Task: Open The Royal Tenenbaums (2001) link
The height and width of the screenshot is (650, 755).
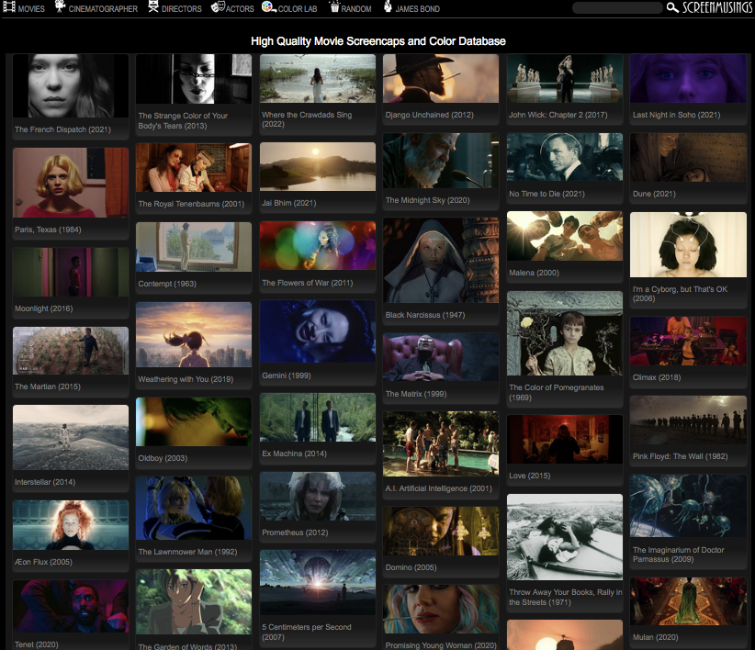Action: click(191, 204)
